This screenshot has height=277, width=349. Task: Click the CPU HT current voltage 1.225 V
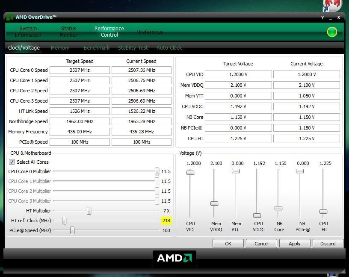click(307, 138)
